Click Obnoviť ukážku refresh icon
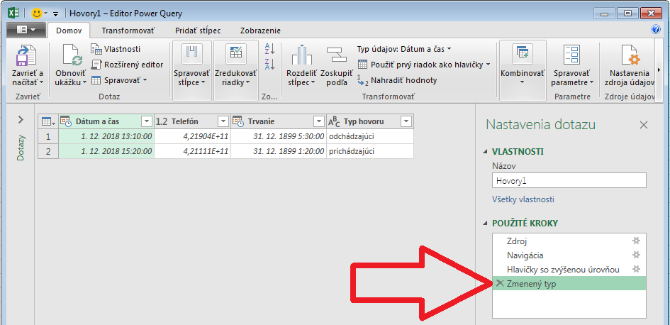This screenshot has height=325, width=670. (72, 55)
